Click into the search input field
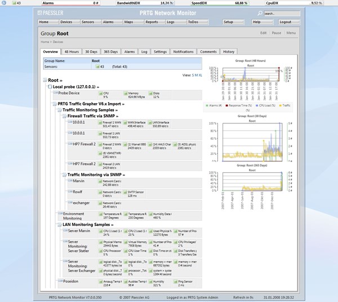 pos(281,13)
